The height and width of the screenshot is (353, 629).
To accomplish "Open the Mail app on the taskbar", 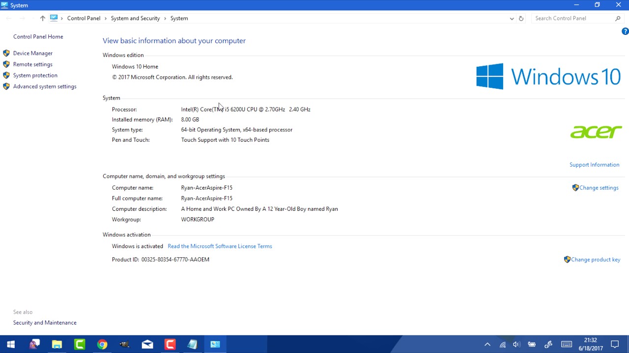I will click(147, 344).
